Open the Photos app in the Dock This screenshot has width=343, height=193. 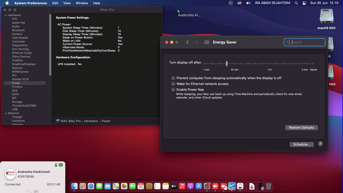click(124, 186)
